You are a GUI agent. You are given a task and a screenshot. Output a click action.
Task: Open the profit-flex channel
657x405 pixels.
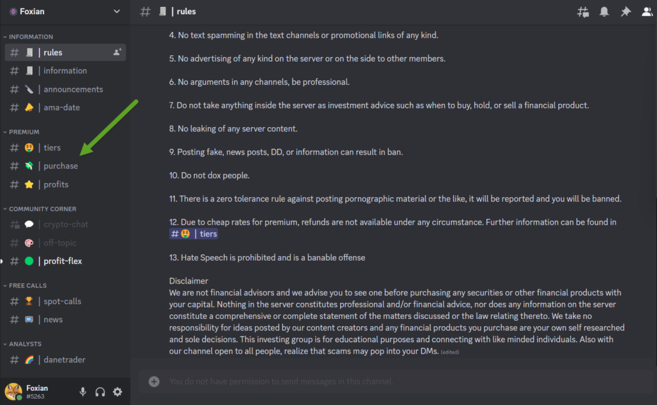pyautogui.click(x=62, y=261)
